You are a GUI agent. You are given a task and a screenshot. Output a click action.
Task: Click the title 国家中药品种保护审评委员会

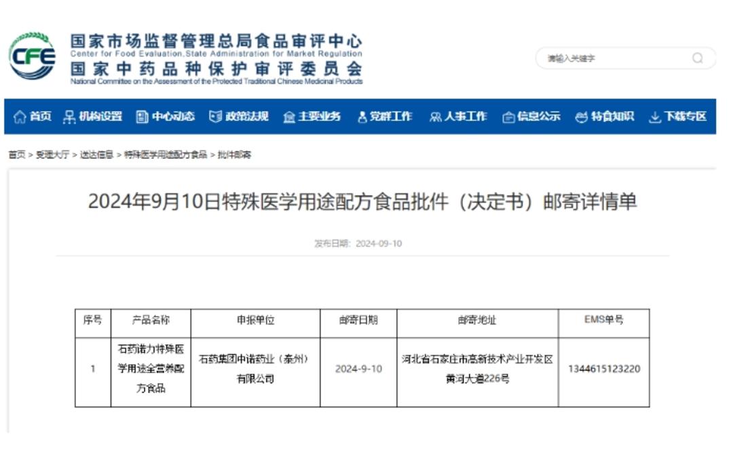click(x=217, y=69)
